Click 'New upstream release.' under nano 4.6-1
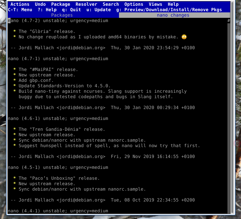This screenshot has height=219, width=241. pos(44,135)
